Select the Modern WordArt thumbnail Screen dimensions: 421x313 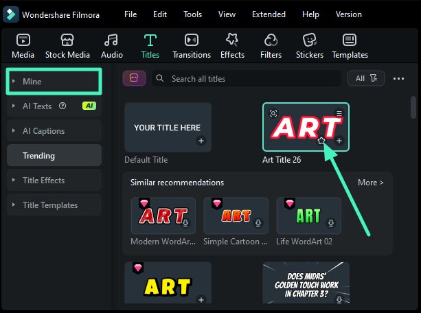tap(163, 216)
